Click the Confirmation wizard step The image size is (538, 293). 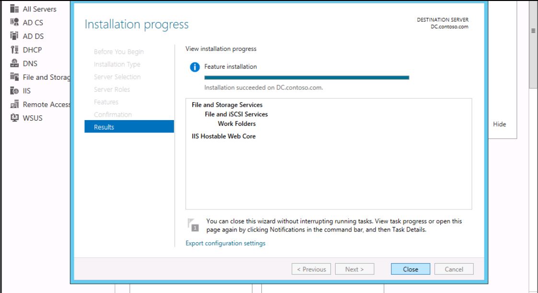(x=113, y=114)
